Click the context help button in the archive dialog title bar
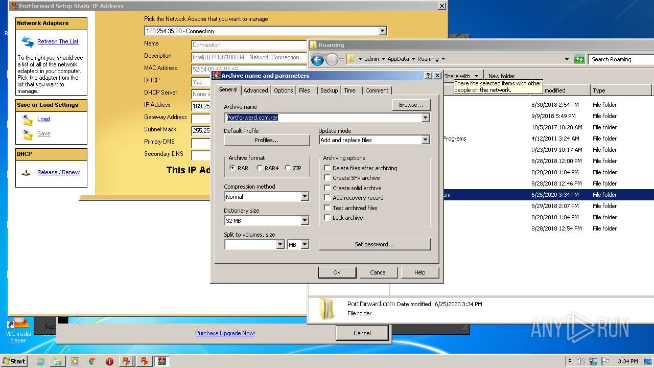The image size is (654, 368). (x=428, y=76)
